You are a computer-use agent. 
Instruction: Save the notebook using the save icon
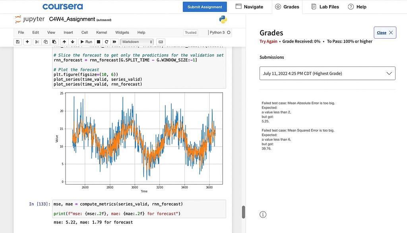[x=17, y=42]
